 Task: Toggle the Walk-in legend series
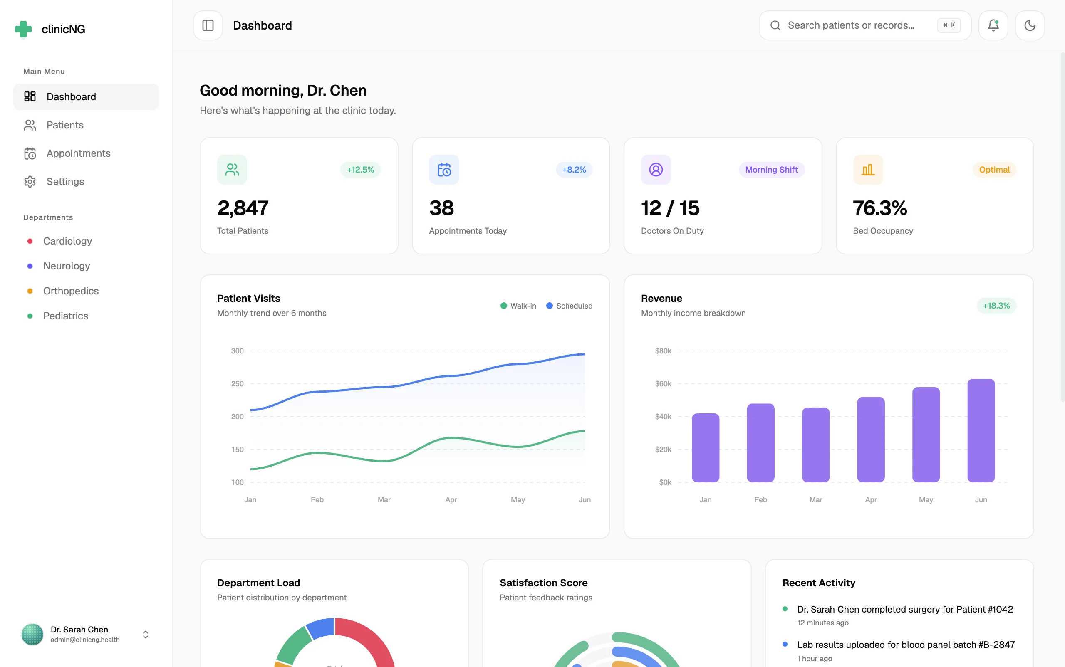518,306
